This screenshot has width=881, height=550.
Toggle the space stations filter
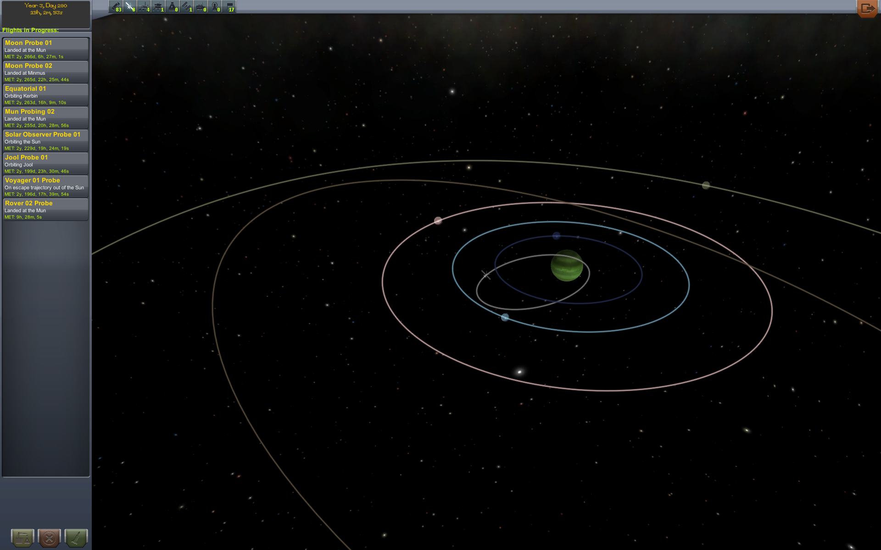pyautogui.click(x=187, y=7)
